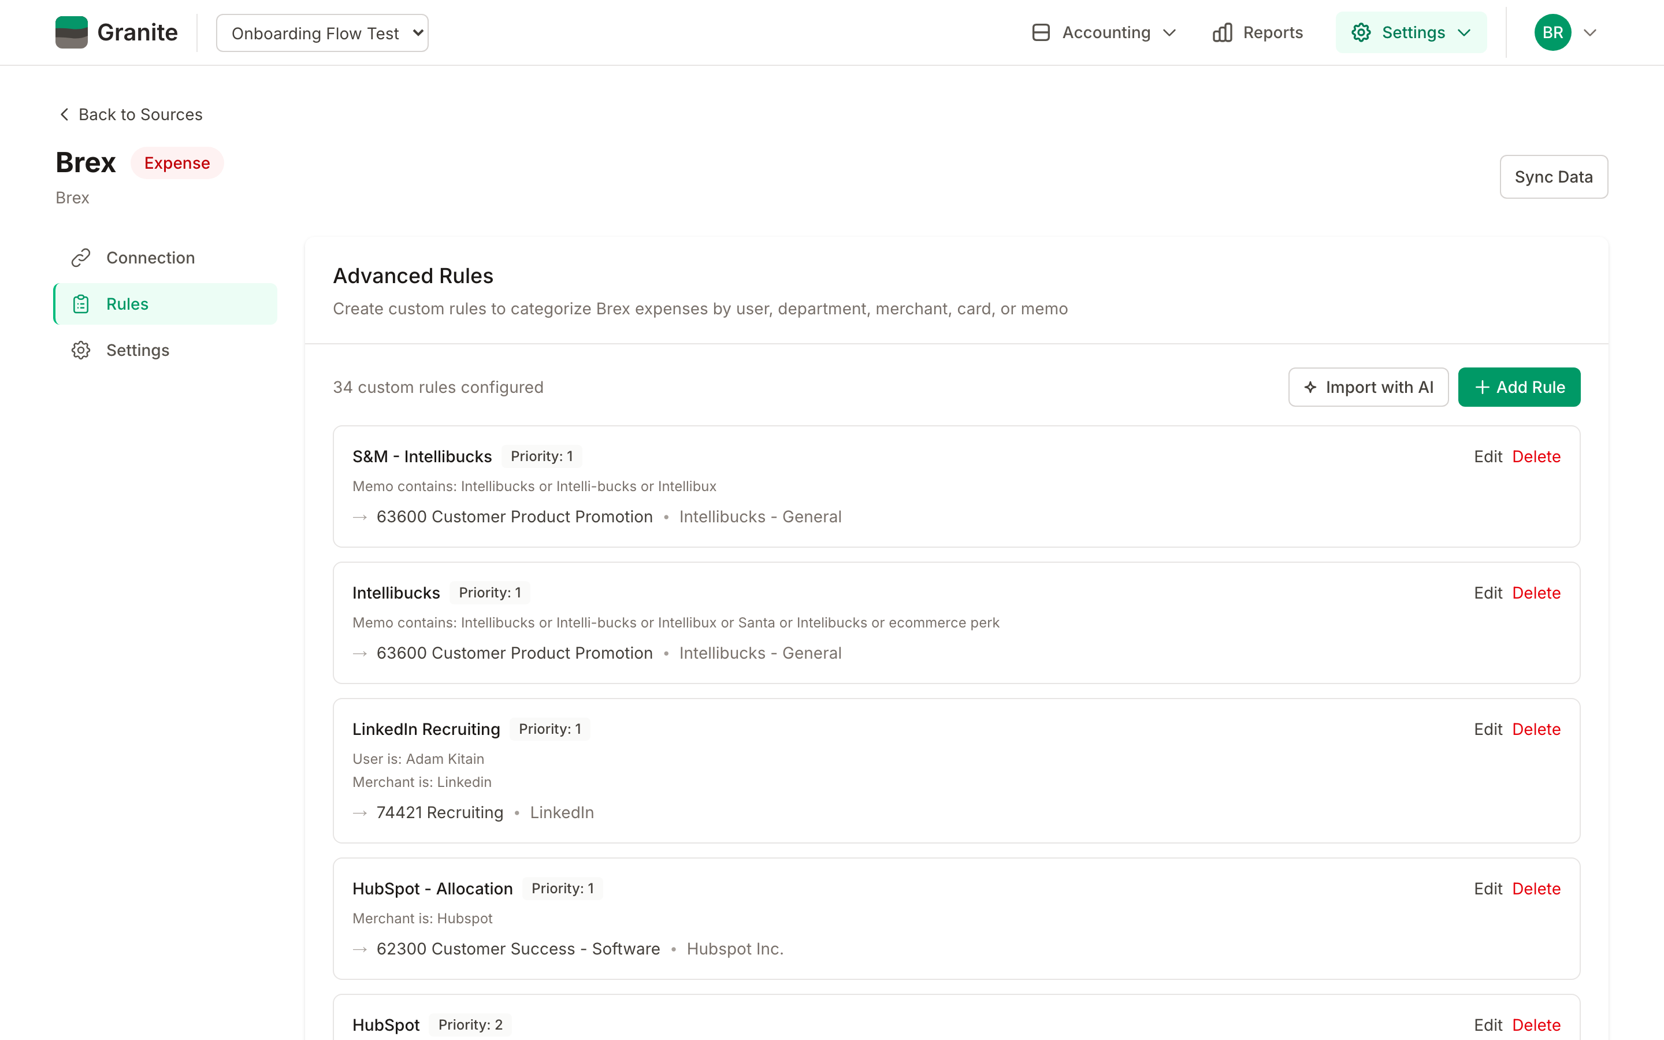
Task: Click Import with AI button
Action: (1368, 387)
